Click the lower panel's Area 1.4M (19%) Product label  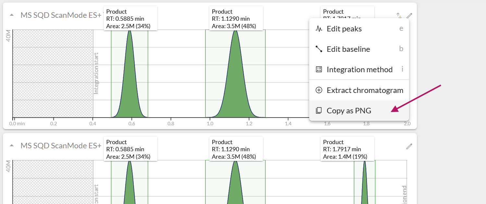tap(347, 149)
